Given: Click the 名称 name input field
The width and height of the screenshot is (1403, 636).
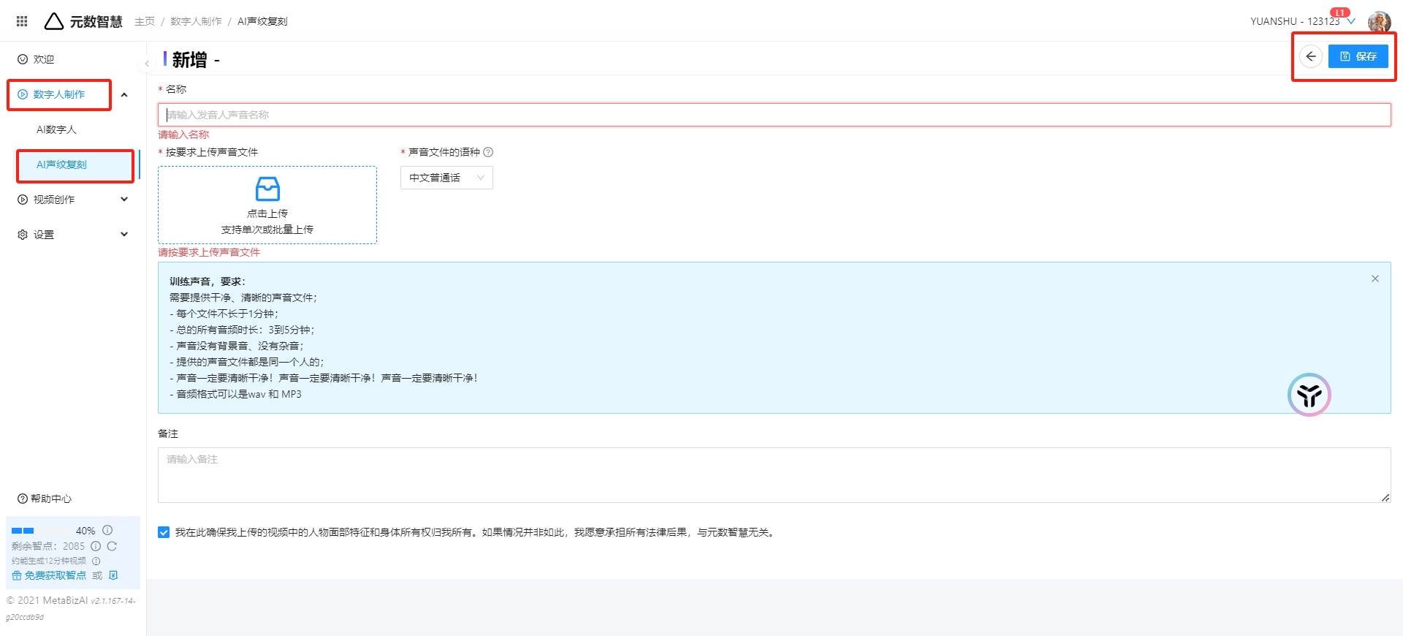Looking at the screenshot, I should pyautogui.click(x=774, y=115).
